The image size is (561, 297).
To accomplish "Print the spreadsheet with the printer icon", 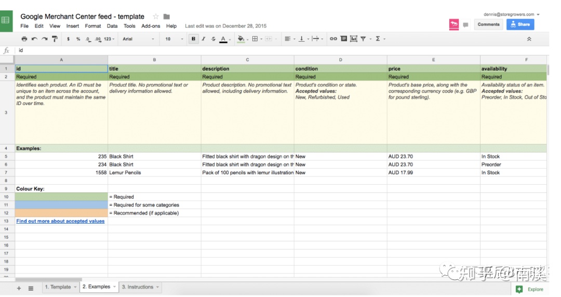I will point(24,38).
